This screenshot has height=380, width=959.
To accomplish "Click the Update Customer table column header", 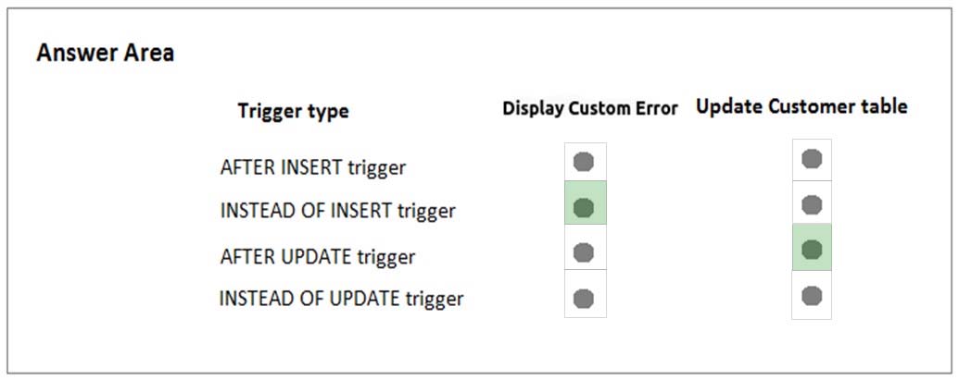I will pyautogui.click(x=801, y=106).
